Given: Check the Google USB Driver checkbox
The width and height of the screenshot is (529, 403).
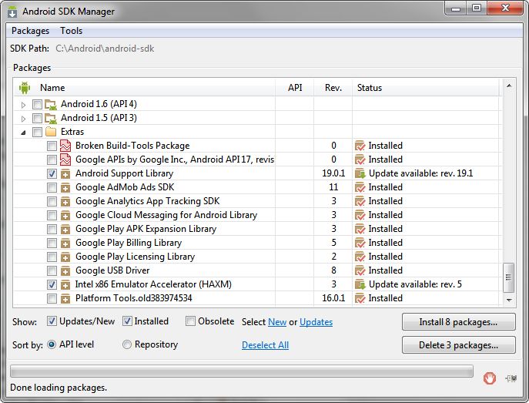Looking at the screenshot, I should pyautogui.click(x=52, y=270).
